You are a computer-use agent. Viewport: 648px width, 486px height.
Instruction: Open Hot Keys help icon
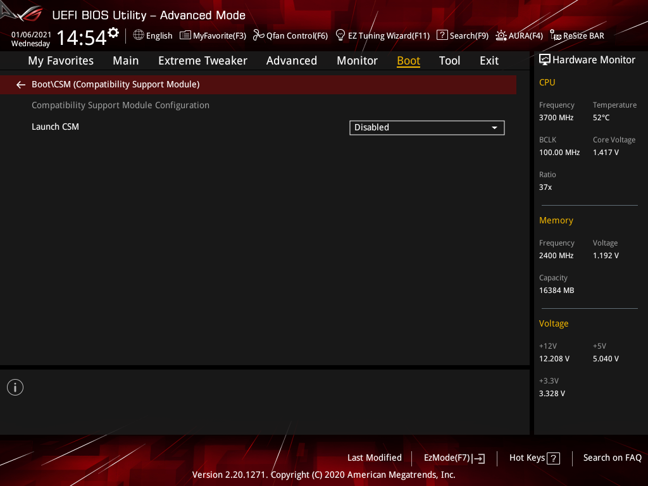553,458
